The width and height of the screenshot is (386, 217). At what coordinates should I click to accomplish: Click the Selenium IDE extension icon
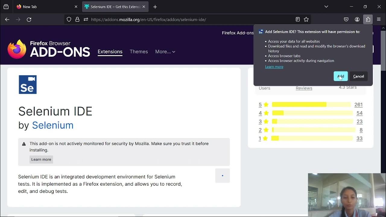point(28,84)
